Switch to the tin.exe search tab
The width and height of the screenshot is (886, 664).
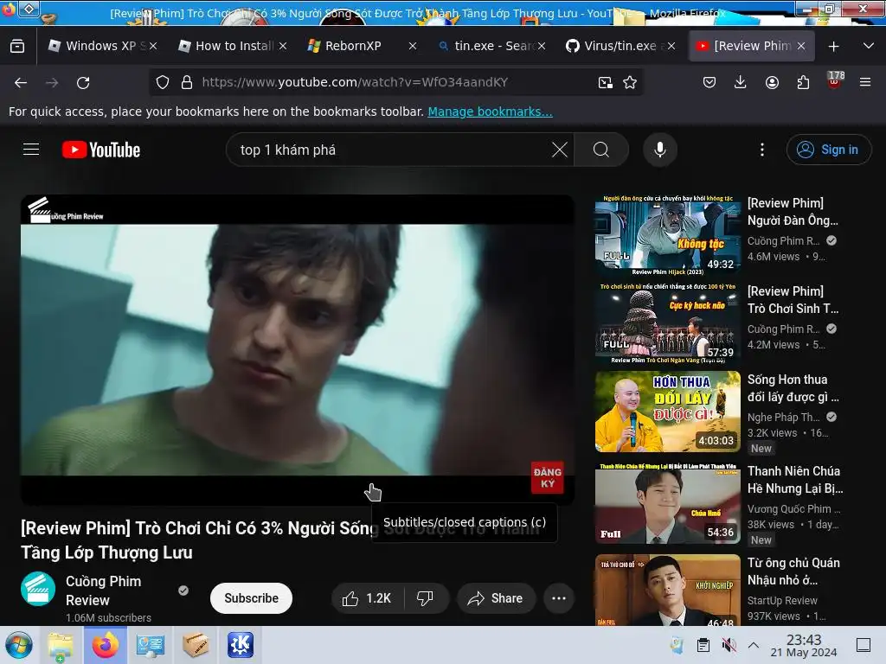pyautogui.click(x=491, y=46)
